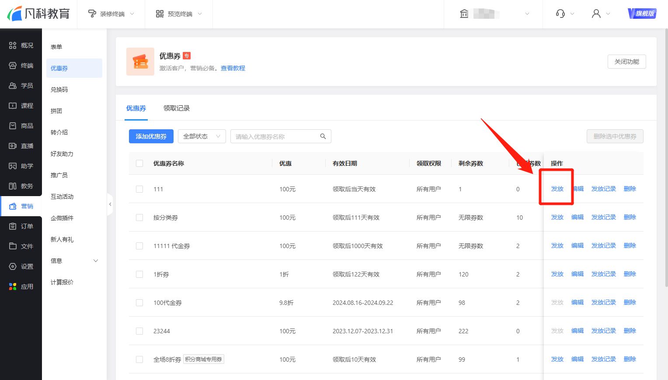Viewport: 668px width, 380px height.
Task: Click the 添加优惠券 button
Action: click(x=151, y=136)
